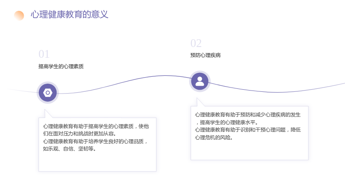The height and width of the screenshot is (194, 345).
Task: Select the slide title 心理健康教育的意义
Action: 69,15
